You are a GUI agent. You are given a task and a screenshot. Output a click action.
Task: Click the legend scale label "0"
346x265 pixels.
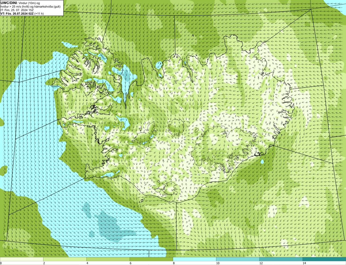pos(1,263)
